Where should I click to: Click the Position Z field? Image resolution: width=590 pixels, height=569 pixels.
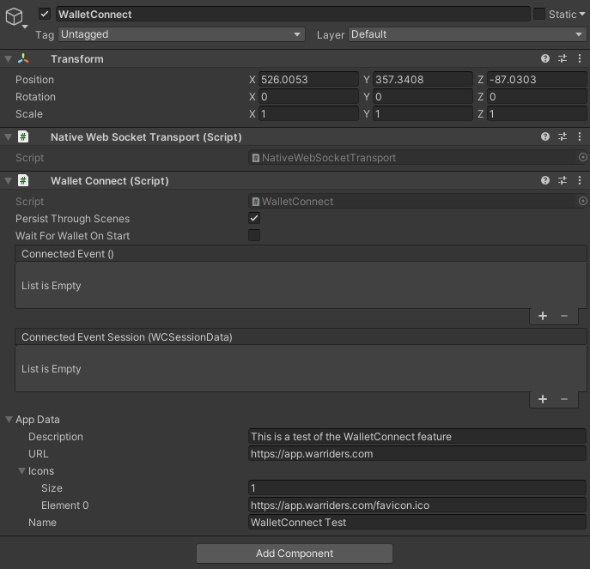coord(537,79)
